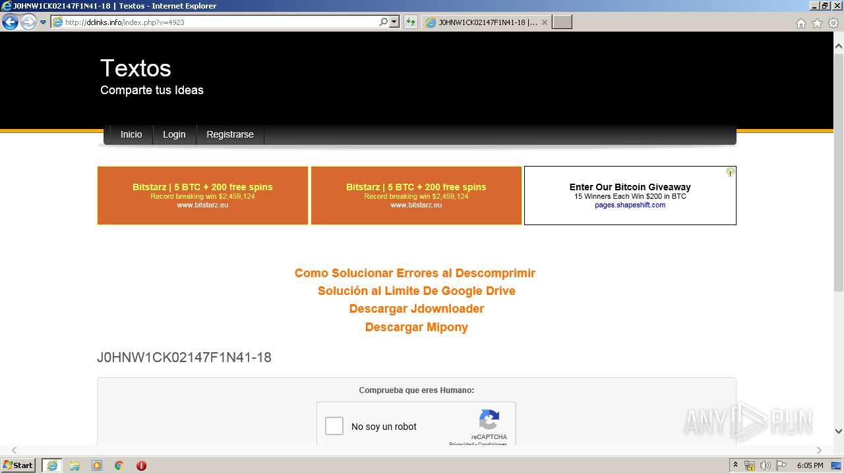Open Favorites with the star icon
Viewport: 844px width, 474px height.
pyautogui.click(x=817, y=23)
